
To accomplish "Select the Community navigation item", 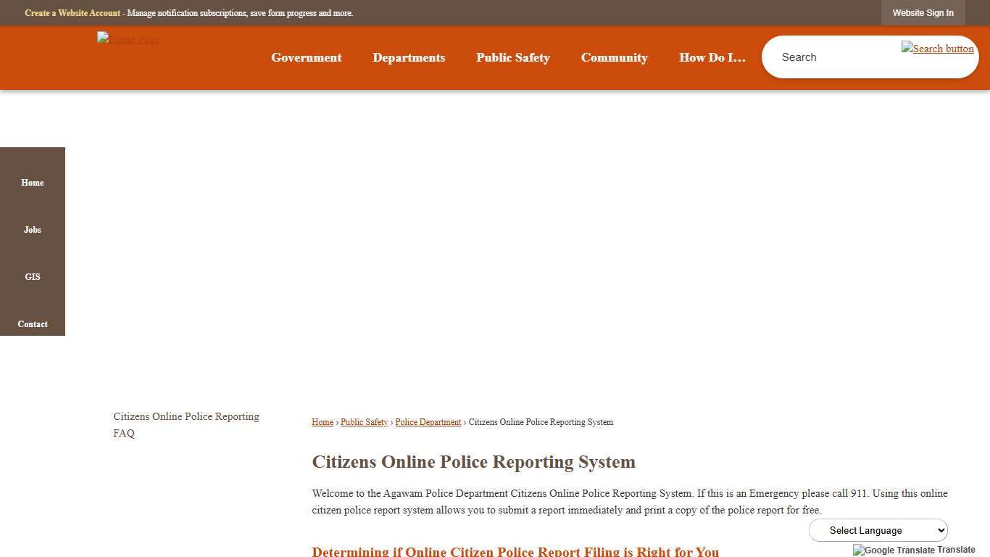I will coord(614,57).
